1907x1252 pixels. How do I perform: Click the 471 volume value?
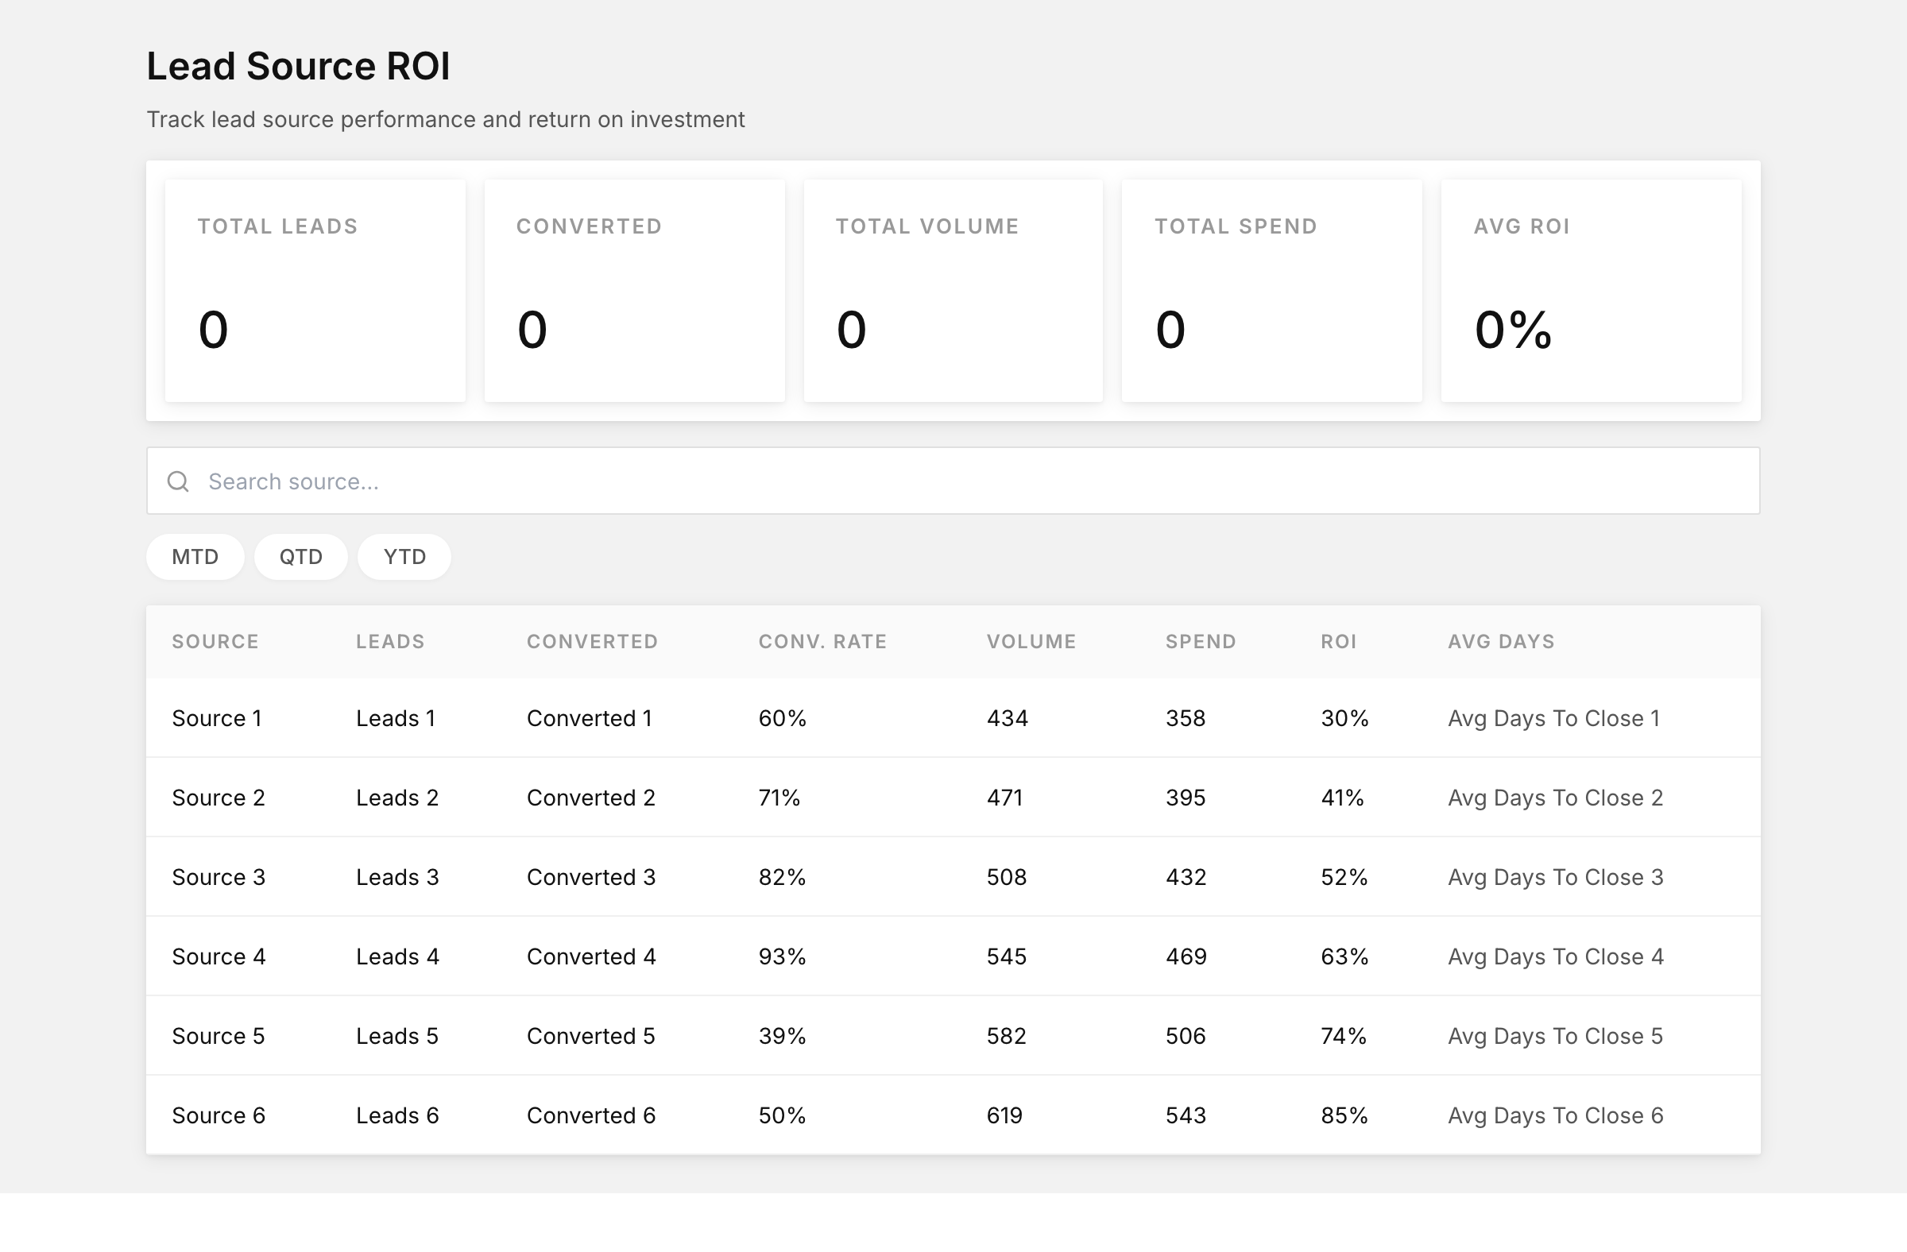pyautogui.click(x=1005, y=798)
